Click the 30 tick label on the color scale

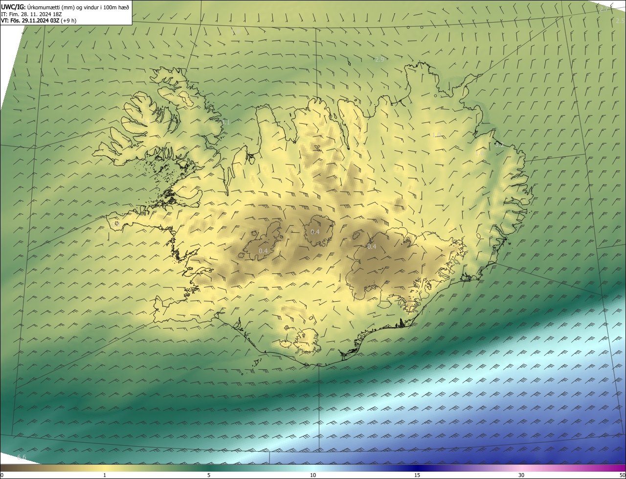click(x=521, y=475)
